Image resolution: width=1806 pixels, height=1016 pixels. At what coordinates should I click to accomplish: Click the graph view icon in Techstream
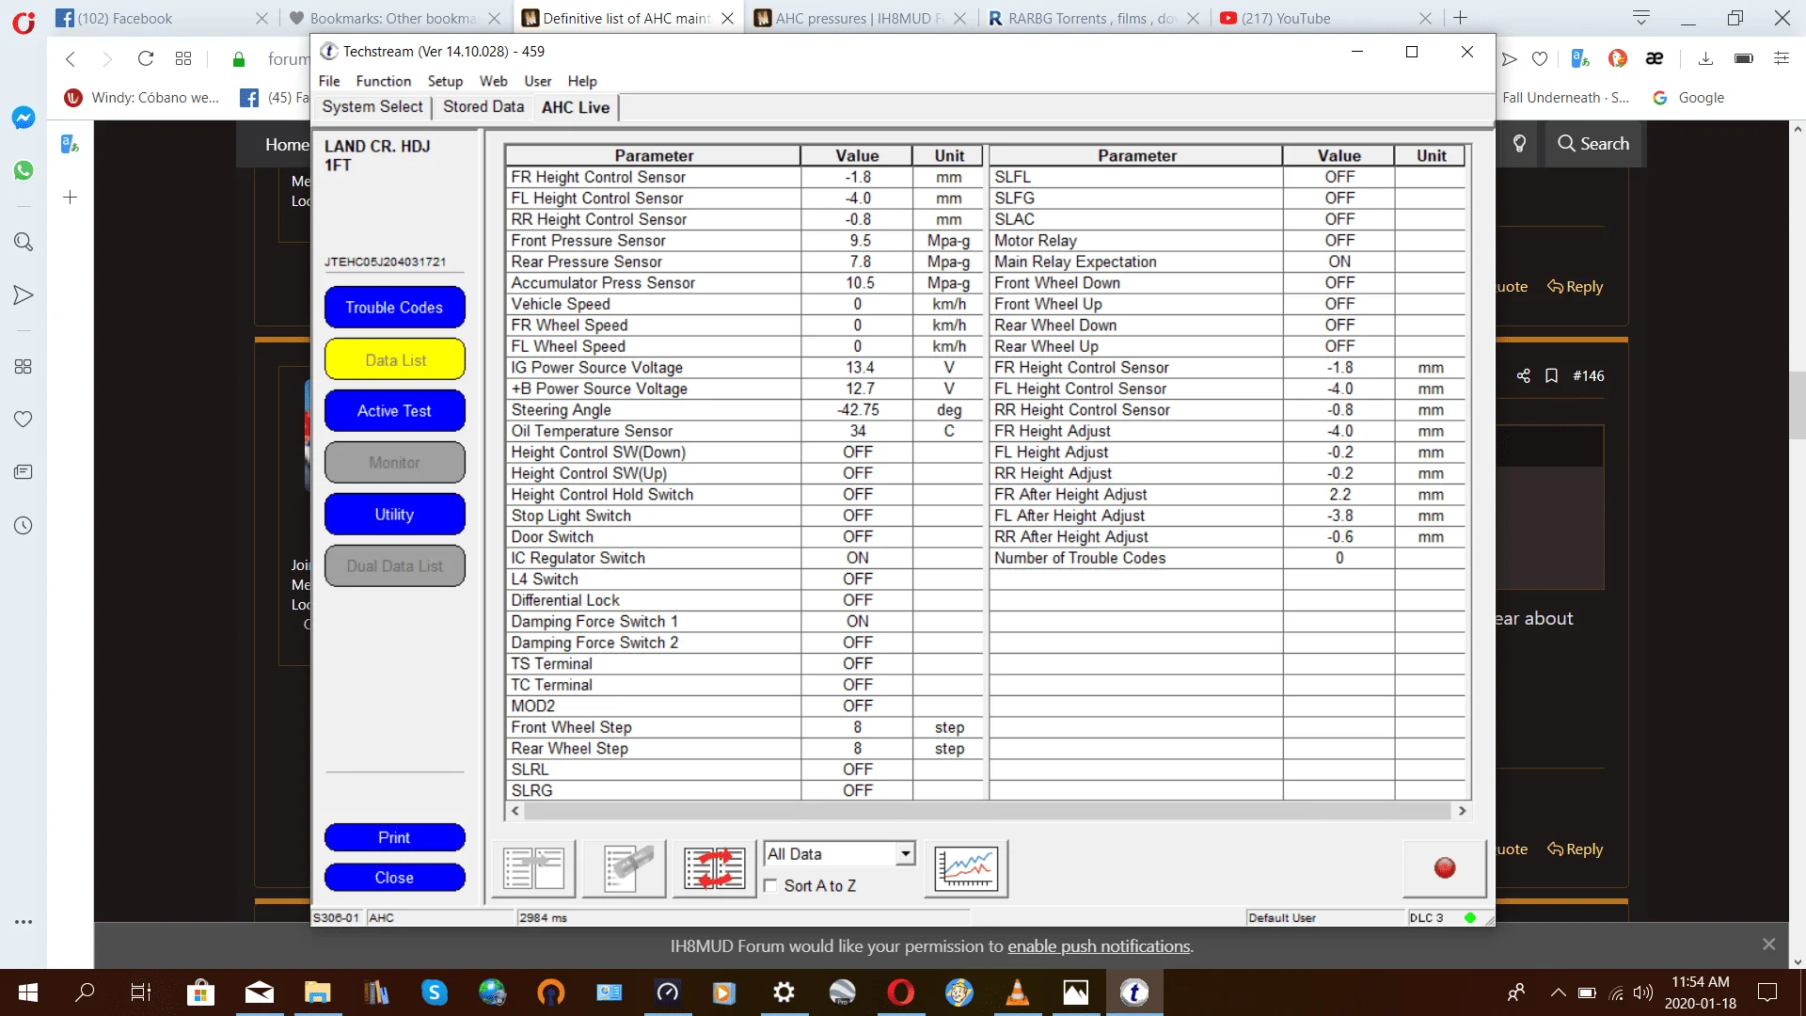pyautogui.click(x=966, y=868)
